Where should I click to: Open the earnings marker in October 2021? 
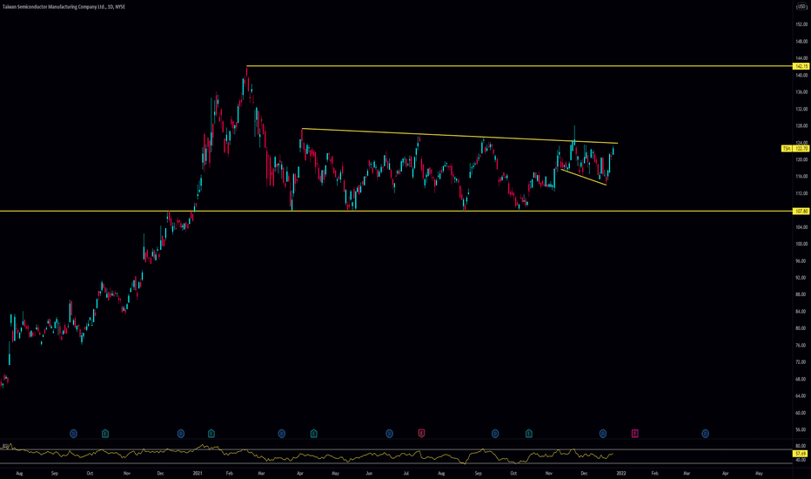pyautogui.click(x=528, y=434)
